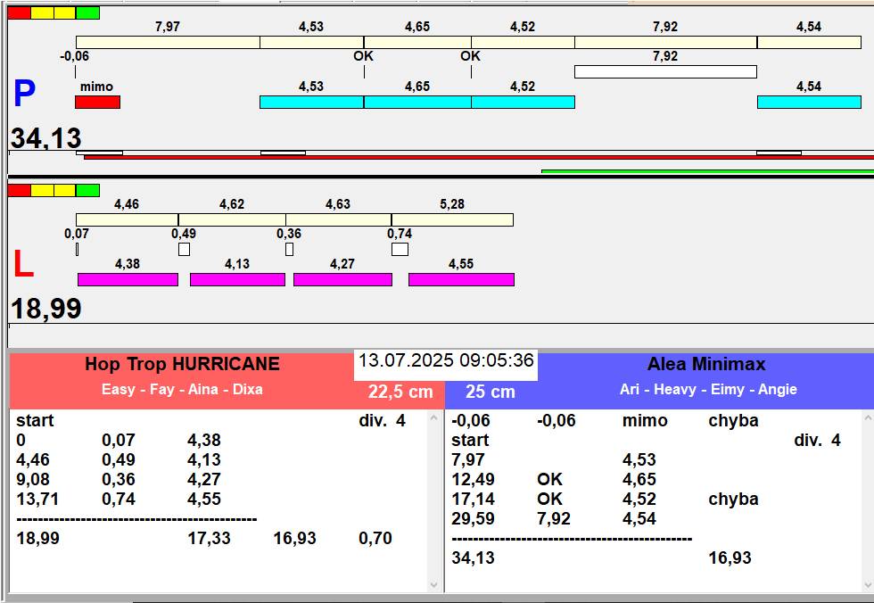Click up arrow of Hop Trop results scrollbar
The image size is (874, 603).
coord(434,417)
